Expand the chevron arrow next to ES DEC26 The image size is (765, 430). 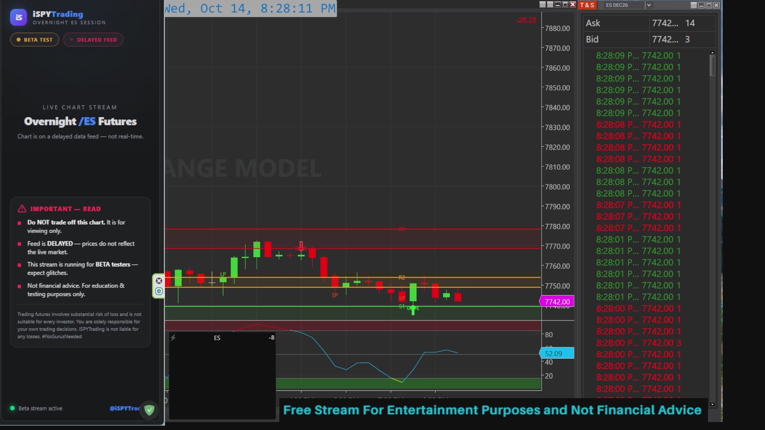tap(649, 5)
